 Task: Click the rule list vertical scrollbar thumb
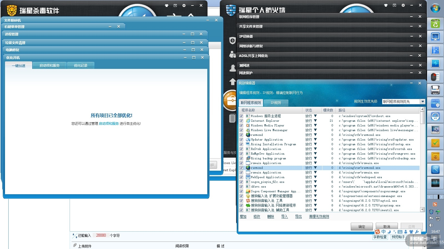point(422,118)
